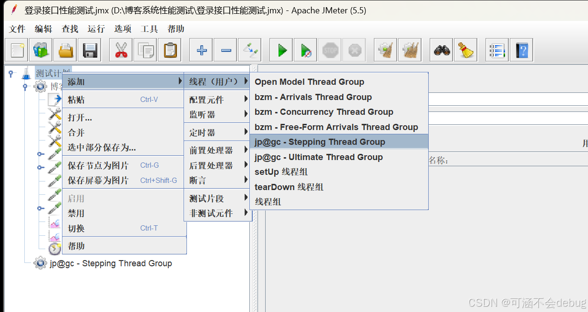Add a jp@gc - Ultimate Thread Group

point(339,157)
